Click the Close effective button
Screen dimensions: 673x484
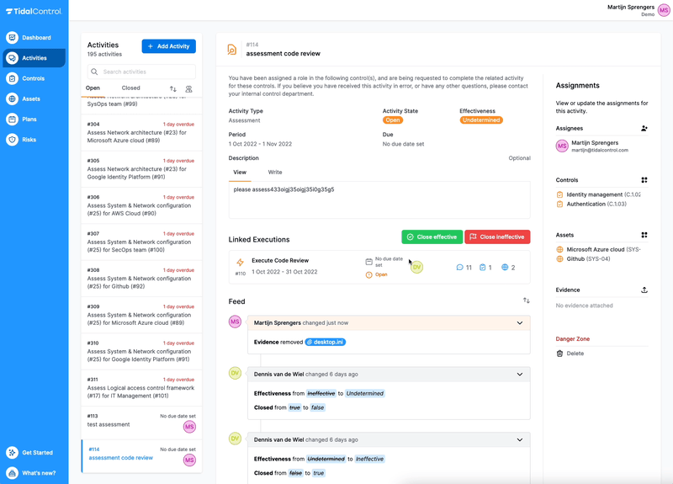(432, 237)
